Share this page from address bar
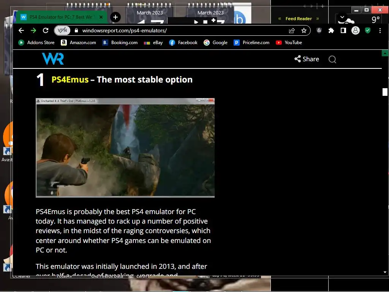Image resolution: width=389 pixels, height=292 pixels. [x=292, y=30]
